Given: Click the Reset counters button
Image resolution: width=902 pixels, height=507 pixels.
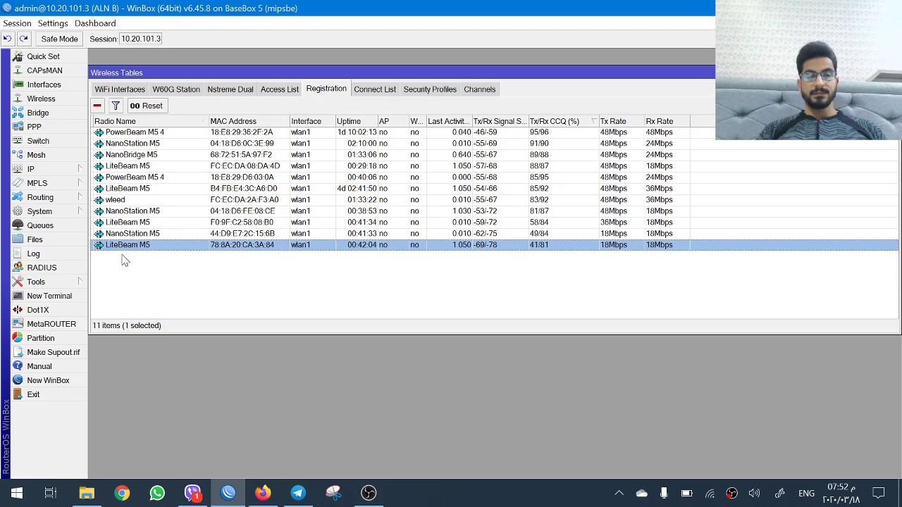Looking at the screenshot, I should 146,106.
